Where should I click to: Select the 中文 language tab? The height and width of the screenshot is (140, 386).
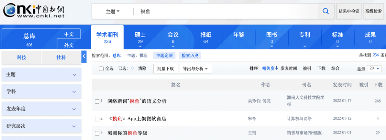tap(69, 34)
